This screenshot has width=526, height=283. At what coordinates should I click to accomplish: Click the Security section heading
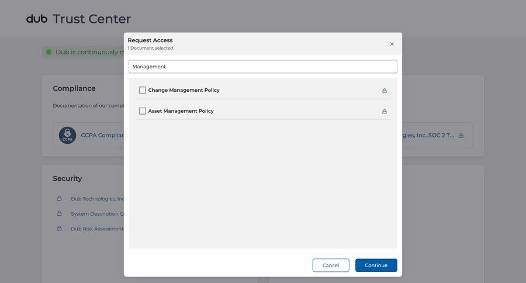coord(67,178)
